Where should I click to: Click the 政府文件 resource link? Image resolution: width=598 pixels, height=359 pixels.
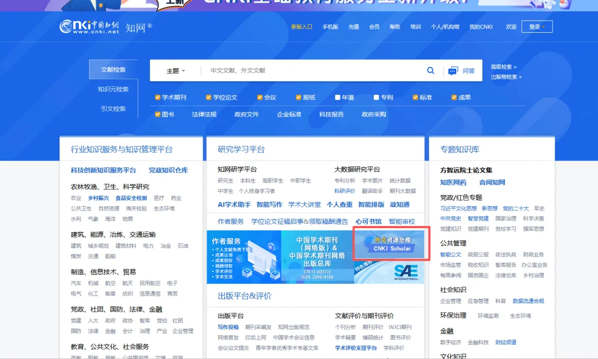pos(246,114)
